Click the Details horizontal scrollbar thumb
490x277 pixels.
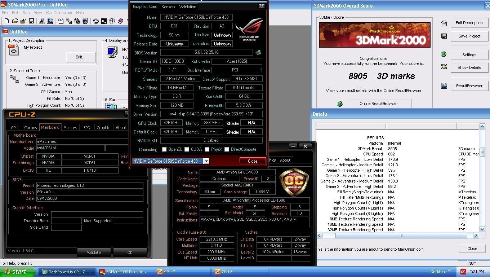pyautogui.click(x=402, y=235)
